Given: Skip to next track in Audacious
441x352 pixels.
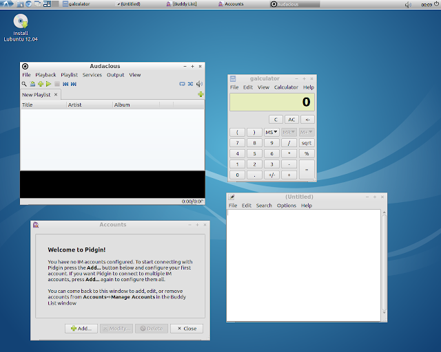Looking at the screenshot, I should [x=74, y=84].
